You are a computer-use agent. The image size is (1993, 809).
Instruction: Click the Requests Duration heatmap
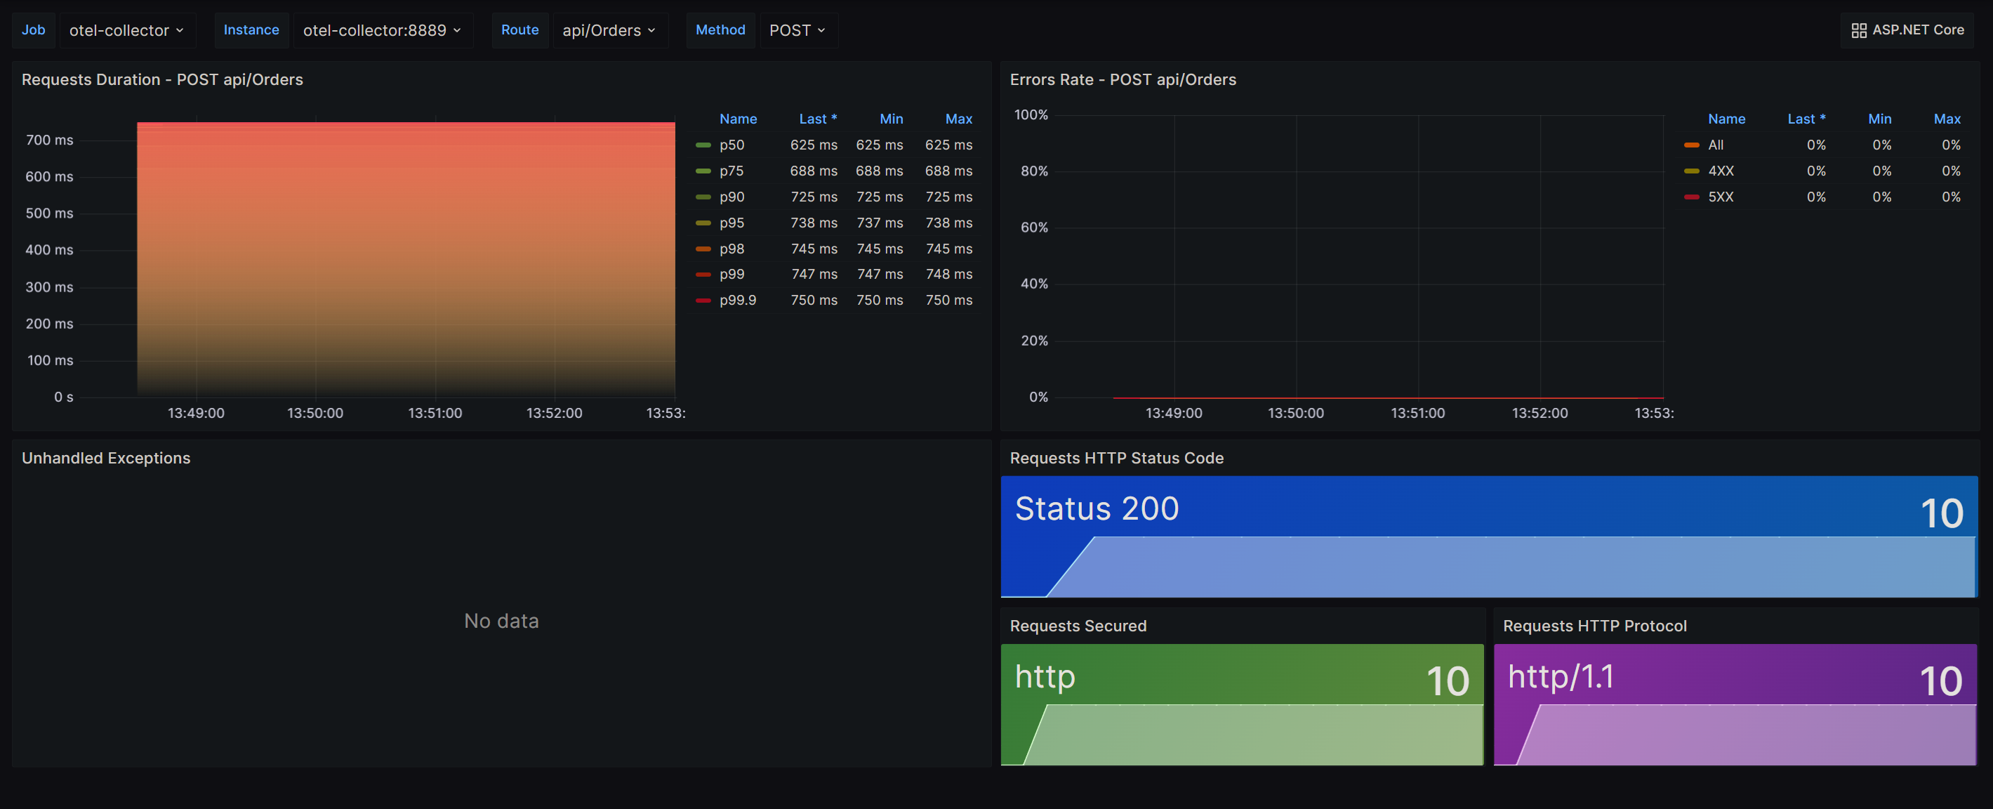coord(406,254)
